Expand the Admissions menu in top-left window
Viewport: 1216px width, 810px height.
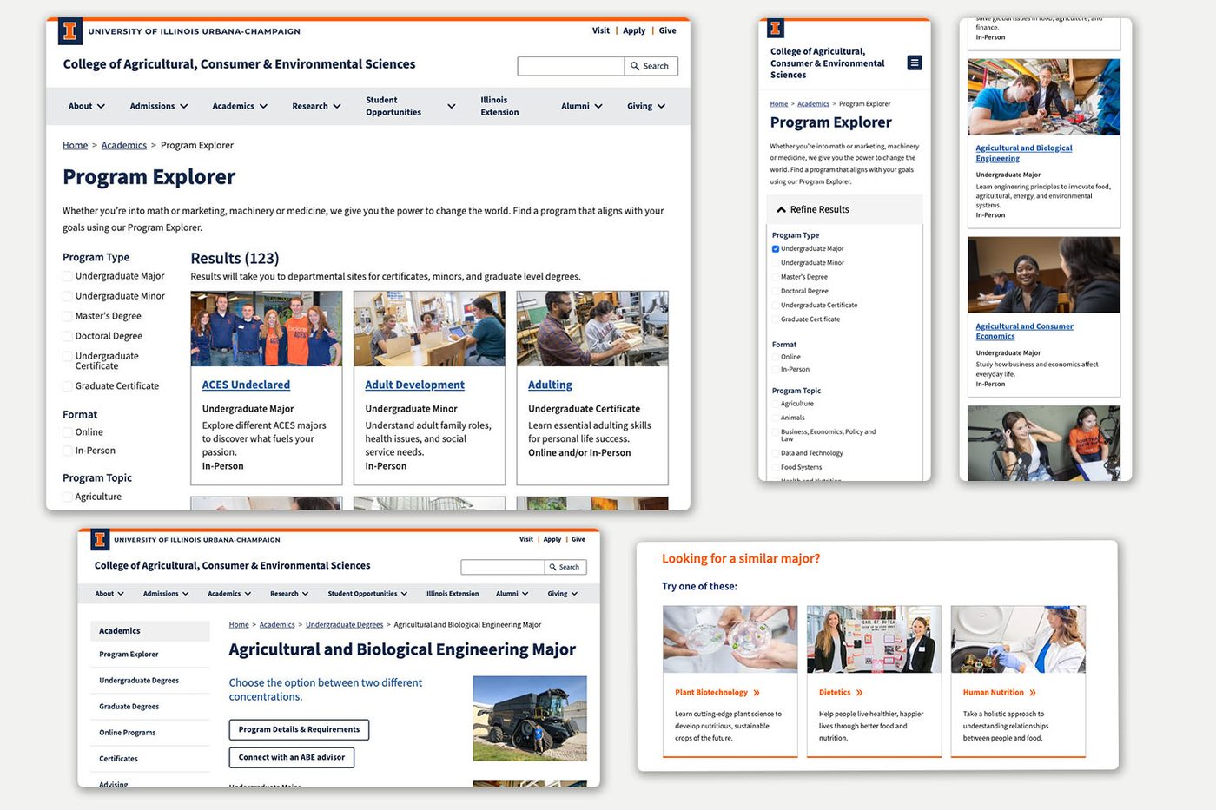[159, 106]
